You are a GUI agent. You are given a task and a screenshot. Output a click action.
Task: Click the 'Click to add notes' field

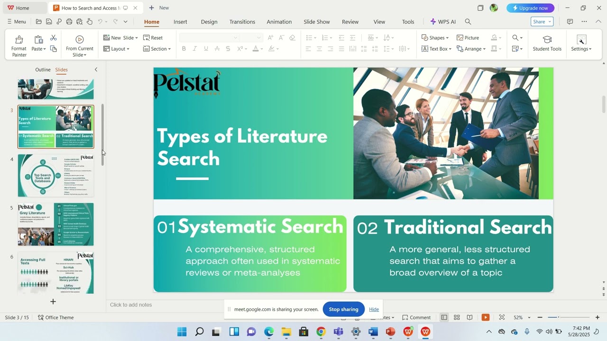point(131,305)
